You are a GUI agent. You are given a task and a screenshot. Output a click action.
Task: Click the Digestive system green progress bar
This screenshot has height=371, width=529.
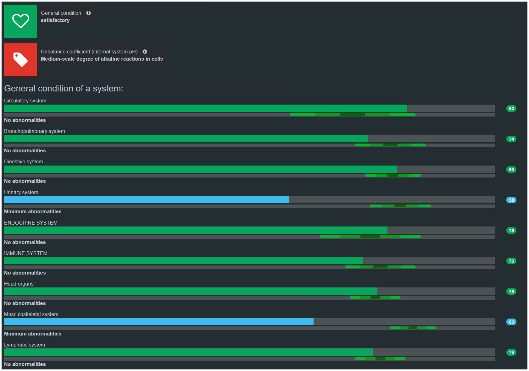tap(200, 169)
